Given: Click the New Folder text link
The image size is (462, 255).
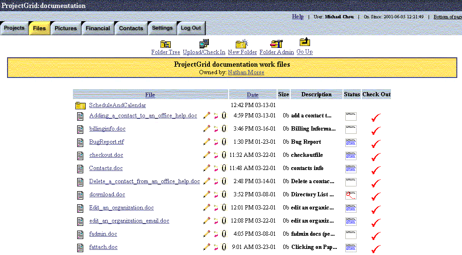Looking at the screenshot, I should pyautogui.click(x=242, y=52).
